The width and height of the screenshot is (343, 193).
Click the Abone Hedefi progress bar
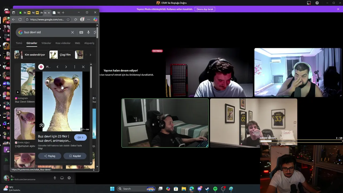coord(301,141)
